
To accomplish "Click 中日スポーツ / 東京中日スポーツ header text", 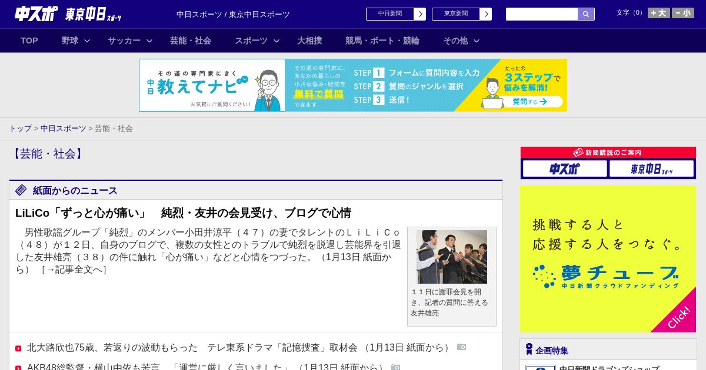I will 233,14.
